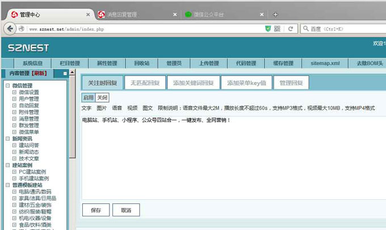Click the browser back arrow button
The image size is (386, 230).
pos(10,28)
